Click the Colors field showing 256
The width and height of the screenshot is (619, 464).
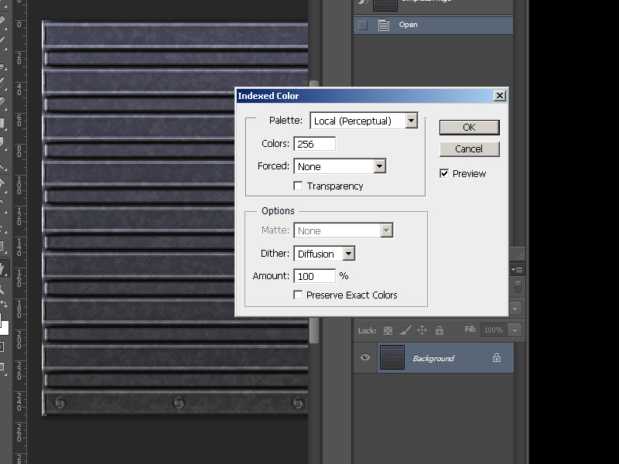[315, 144]
